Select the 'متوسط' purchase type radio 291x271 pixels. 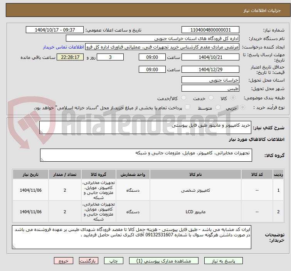(218, 107)
